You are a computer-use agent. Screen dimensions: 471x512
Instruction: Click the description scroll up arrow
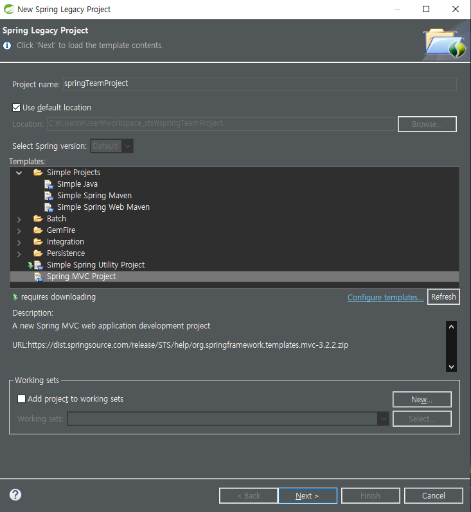451,327
